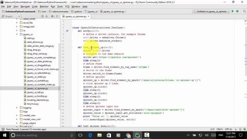The height and width of the screenshot is (139, 247).
Task: Open the VCS menu
Action: point(67,7)
